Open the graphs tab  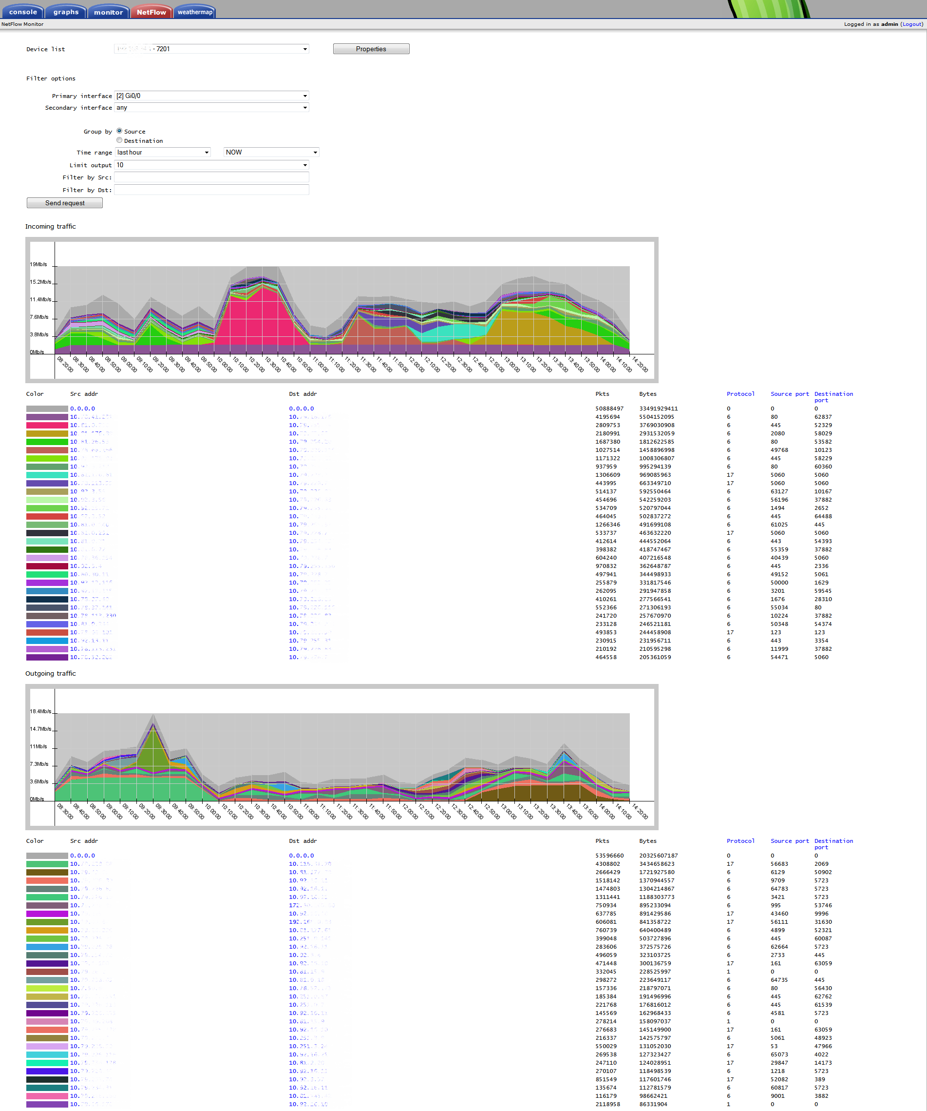click(x=66, y=11)
